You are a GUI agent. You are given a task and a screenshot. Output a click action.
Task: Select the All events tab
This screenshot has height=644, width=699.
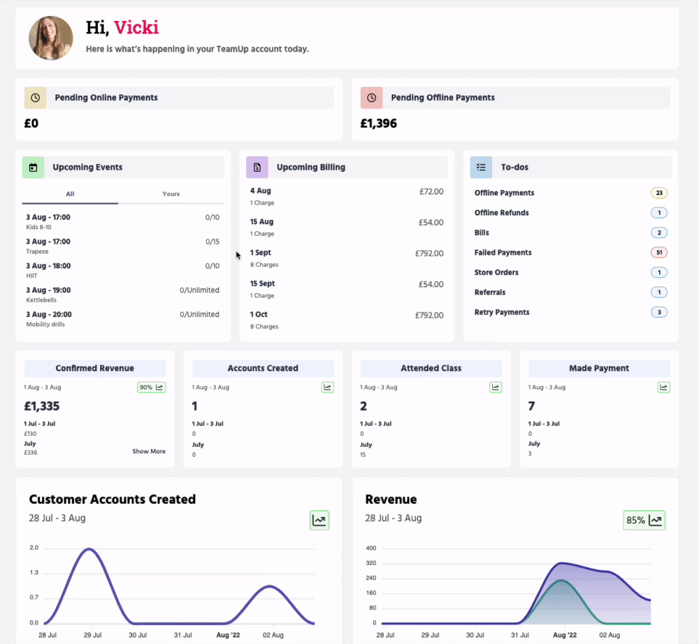coord(70,194)
